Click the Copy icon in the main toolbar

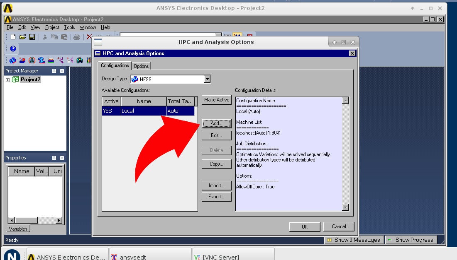click(54, 37)
